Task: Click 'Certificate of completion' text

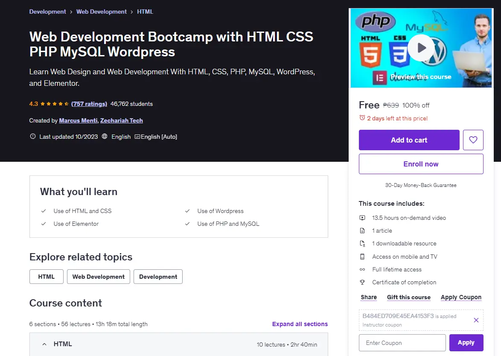Action: click(404, 282)
